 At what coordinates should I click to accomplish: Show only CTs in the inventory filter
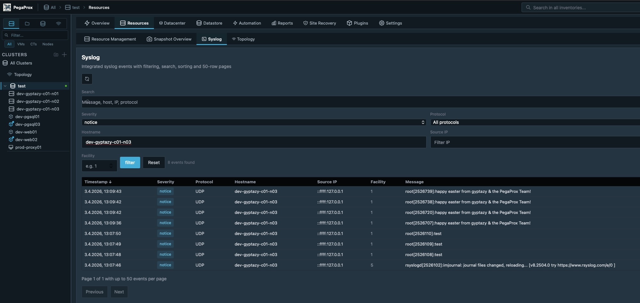[x=33, y=44]
